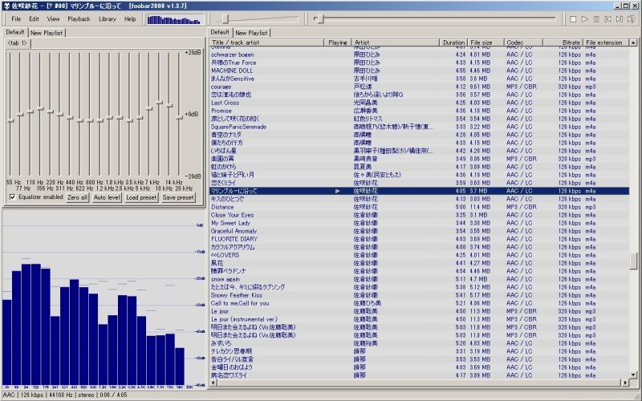The image size is (642, 401).
Task: Select the track 'schwarzer bogen'
Action: [x=419, y=55]
